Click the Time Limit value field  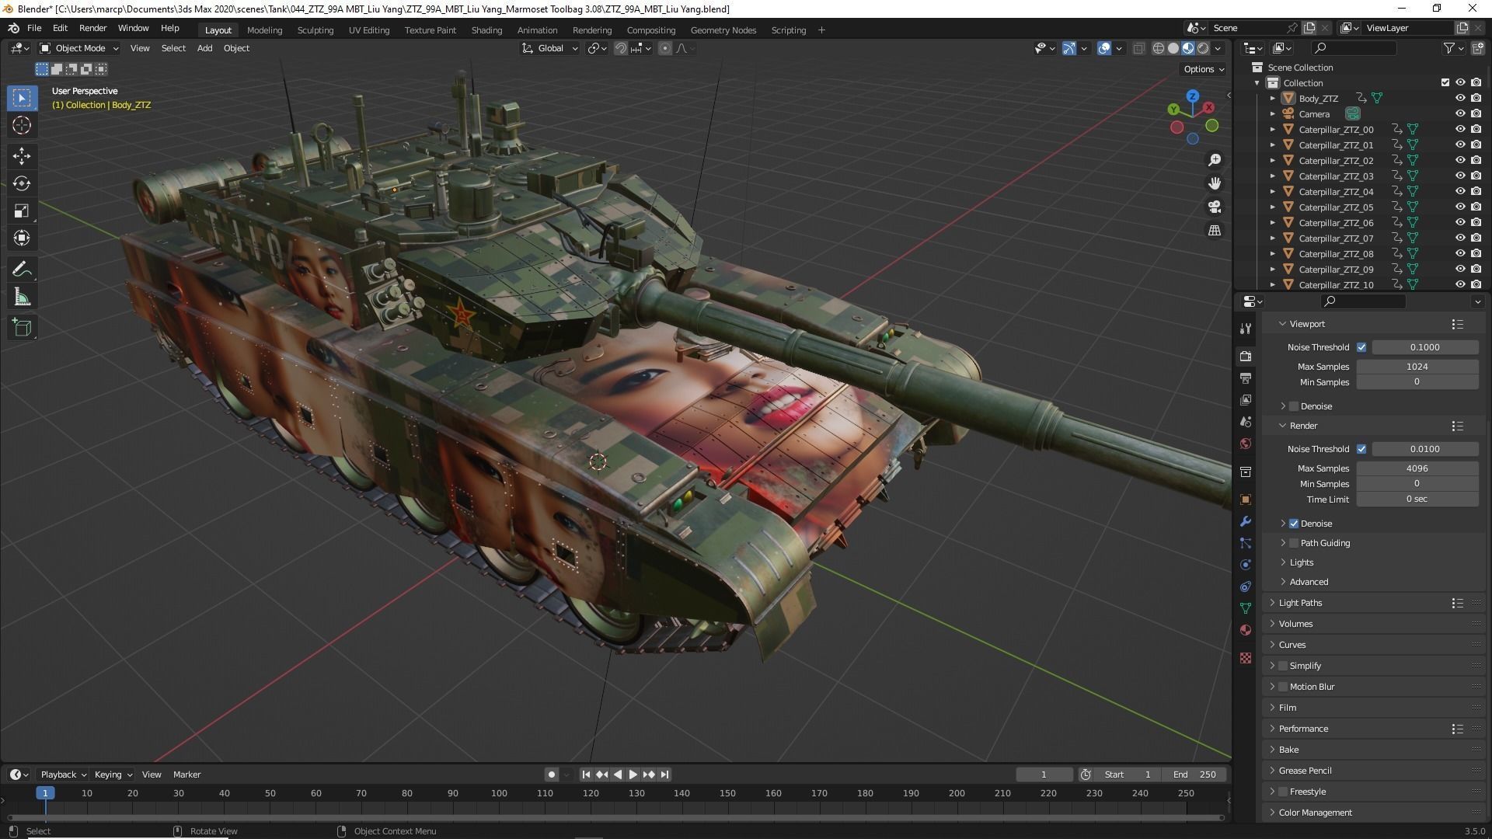[1417, 500]
